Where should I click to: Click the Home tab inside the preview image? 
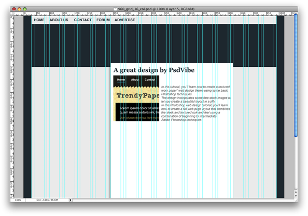(121, 80)
